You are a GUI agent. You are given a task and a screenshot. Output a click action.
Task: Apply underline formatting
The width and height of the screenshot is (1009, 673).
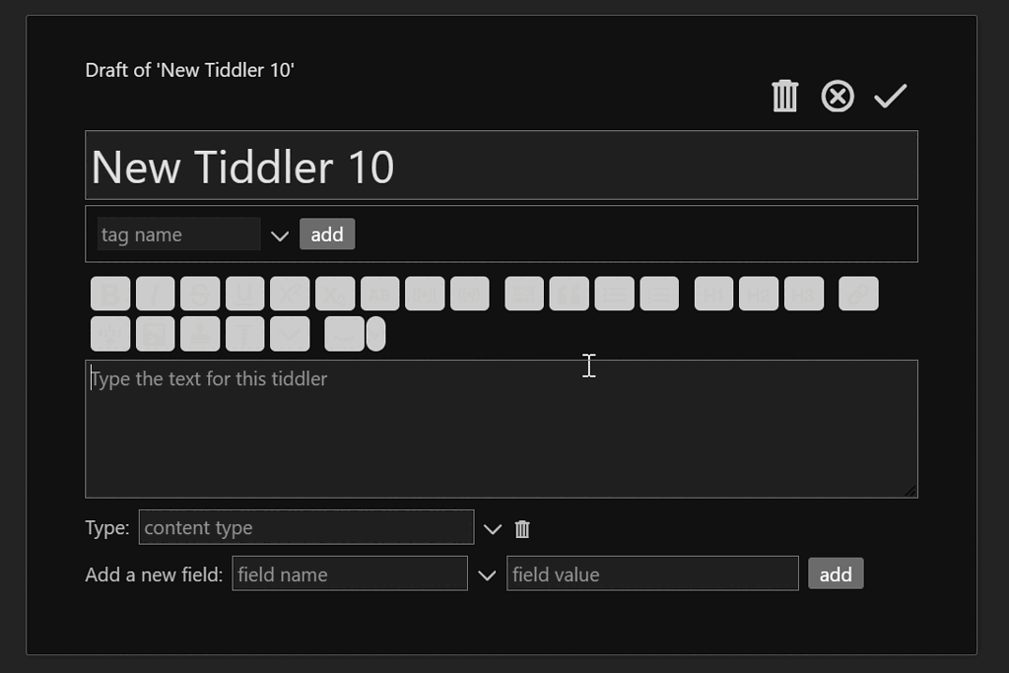point(245,294)
